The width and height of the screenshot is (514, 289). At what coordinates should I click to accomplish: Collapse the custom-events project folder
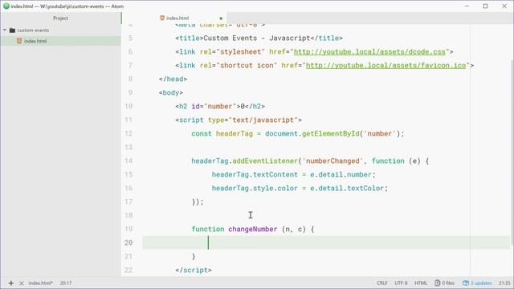tap(5, 31)
